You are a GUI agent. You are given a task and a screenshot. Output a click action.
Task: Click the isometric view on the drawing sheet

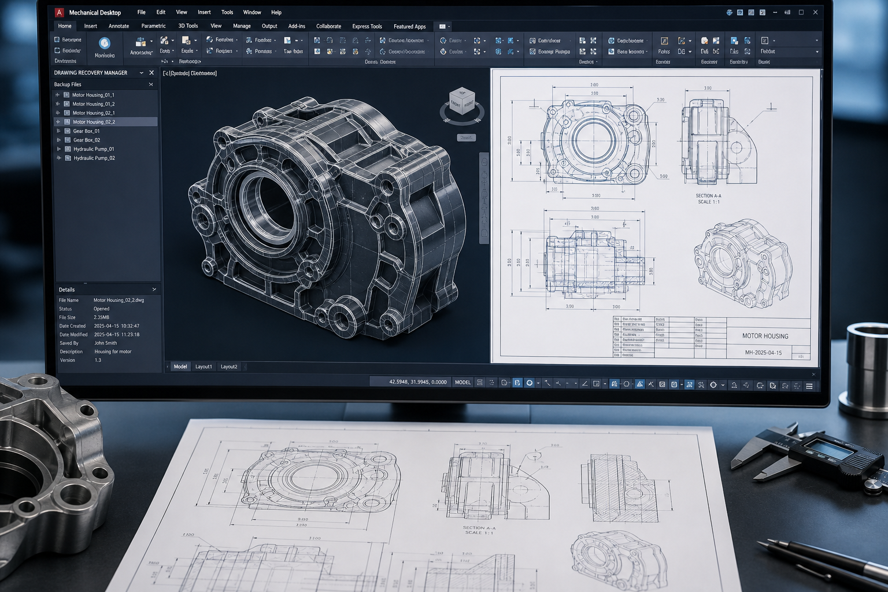point(743,264)
